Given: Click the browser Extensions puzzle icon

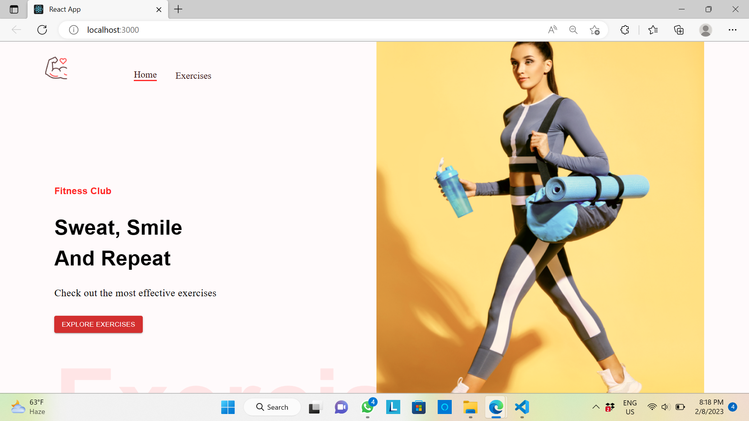Looking at the screenshot, I should (625, 30).
